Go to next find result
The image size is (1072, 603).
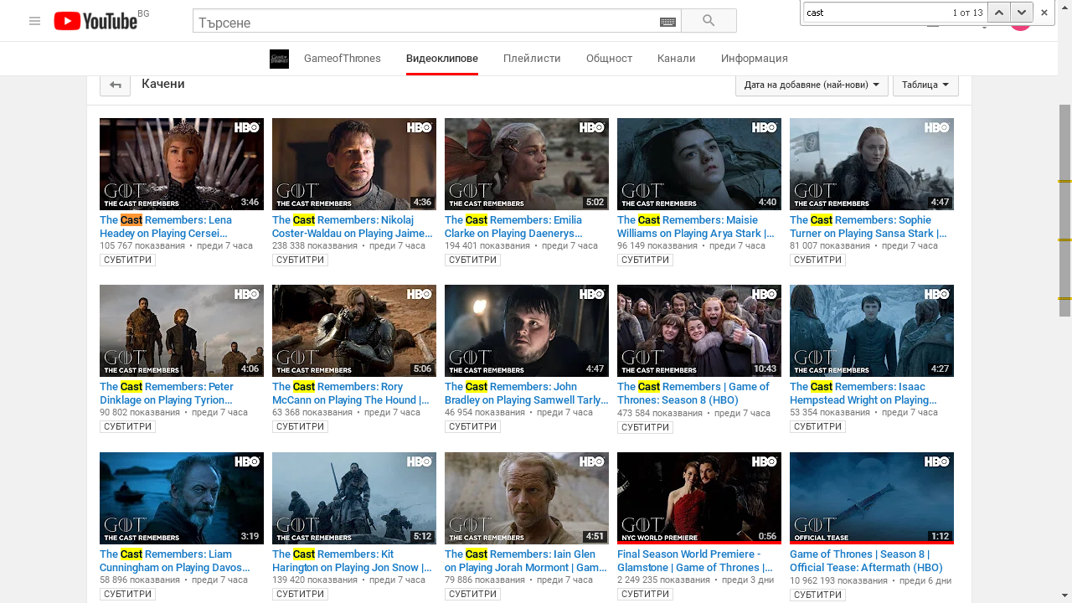[1020, 13]
